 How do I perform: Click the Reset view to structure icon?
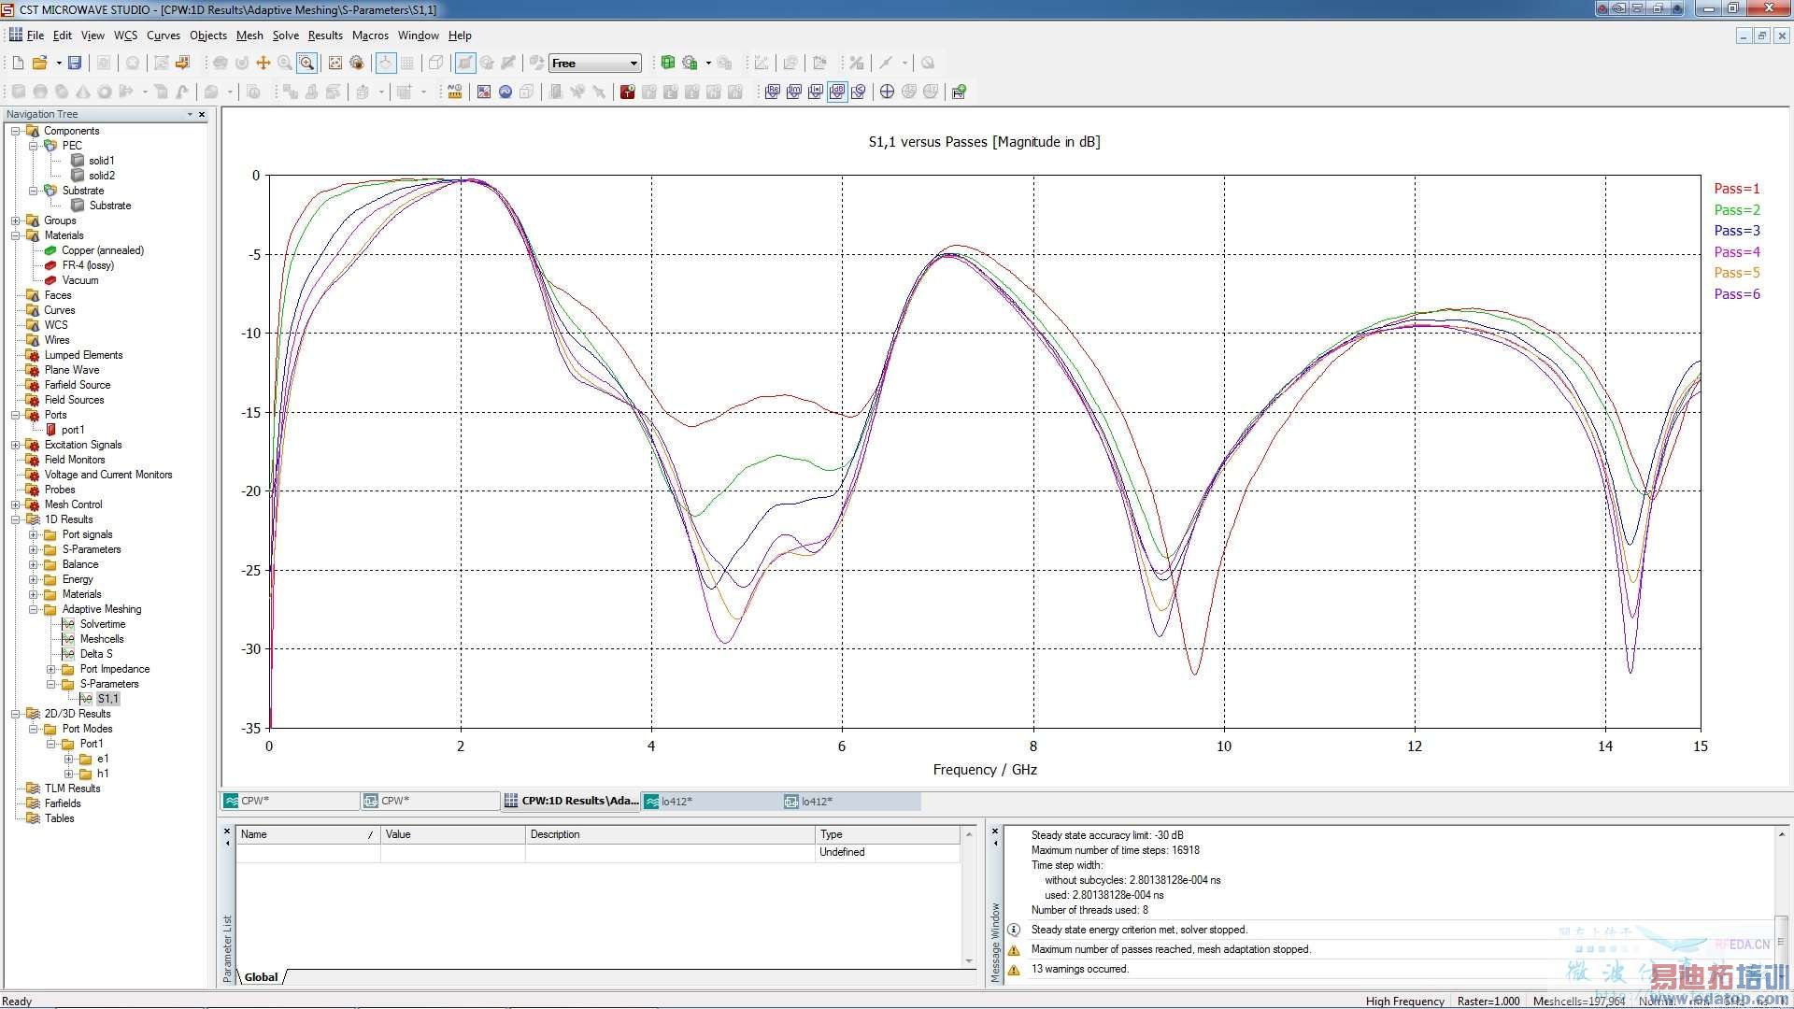335,63
